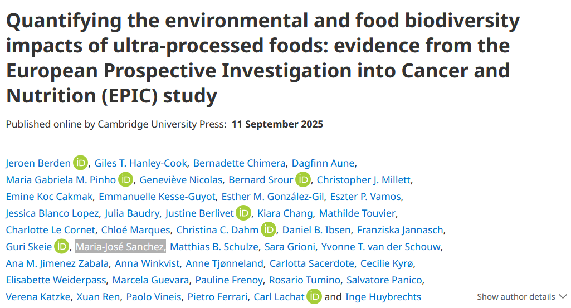Click ORCID icon beside Maria Gabriela M. Pinho
Image resolution: width=571 pixels, height=308 pixels.
[126, 180]
